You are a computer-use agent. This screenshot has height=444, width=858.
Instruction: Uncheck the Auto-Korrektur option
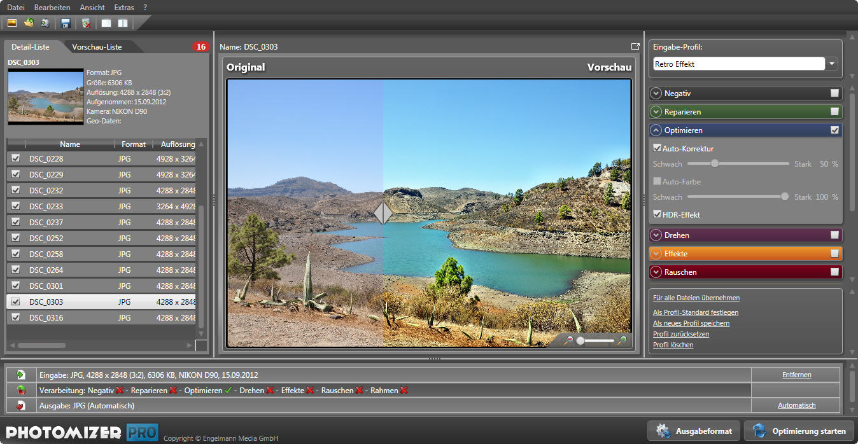pyautogui.click(x=658, y=149)
